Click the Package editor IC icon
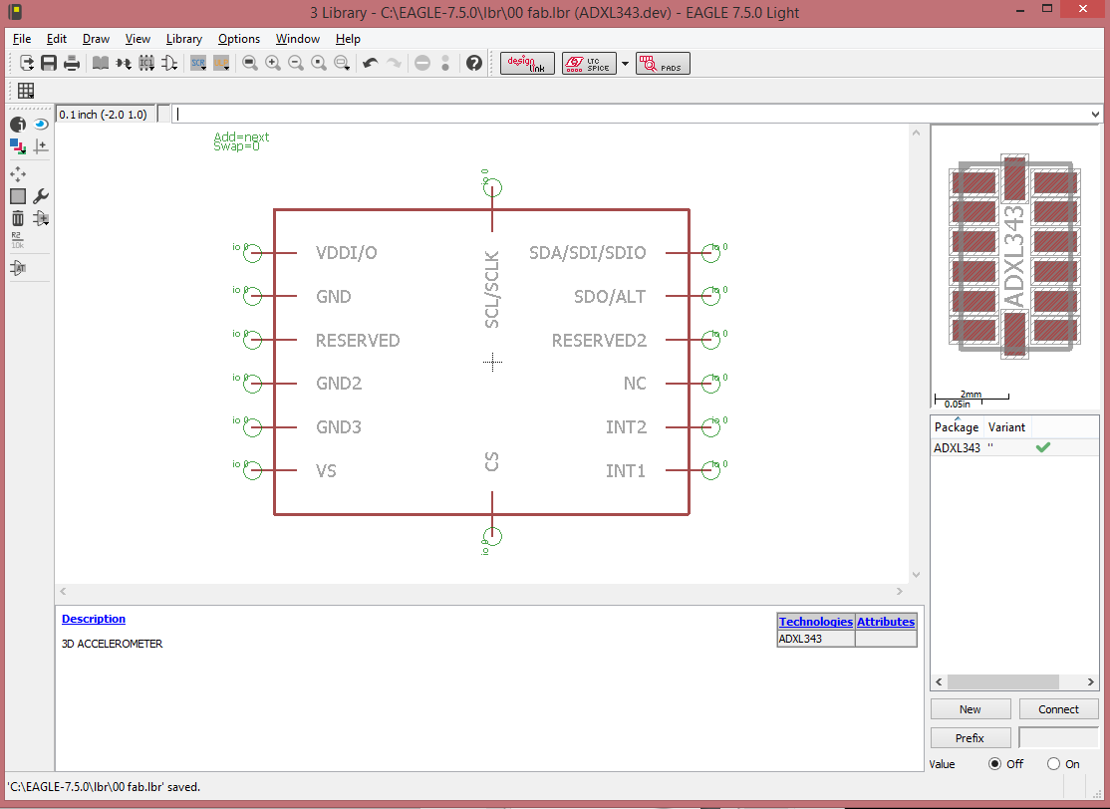 click(x=146, y=63)
